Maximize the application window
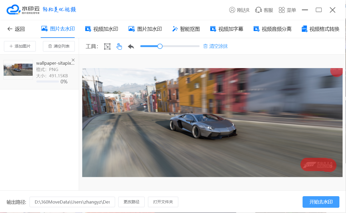346x213 pixels. 319,10
